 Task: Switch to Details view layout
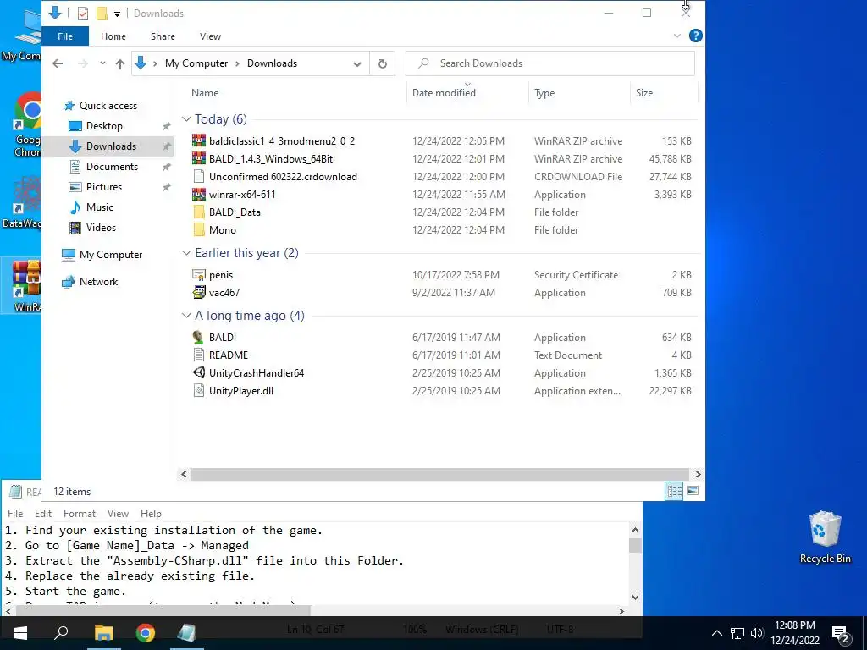(x=674, y=491)
